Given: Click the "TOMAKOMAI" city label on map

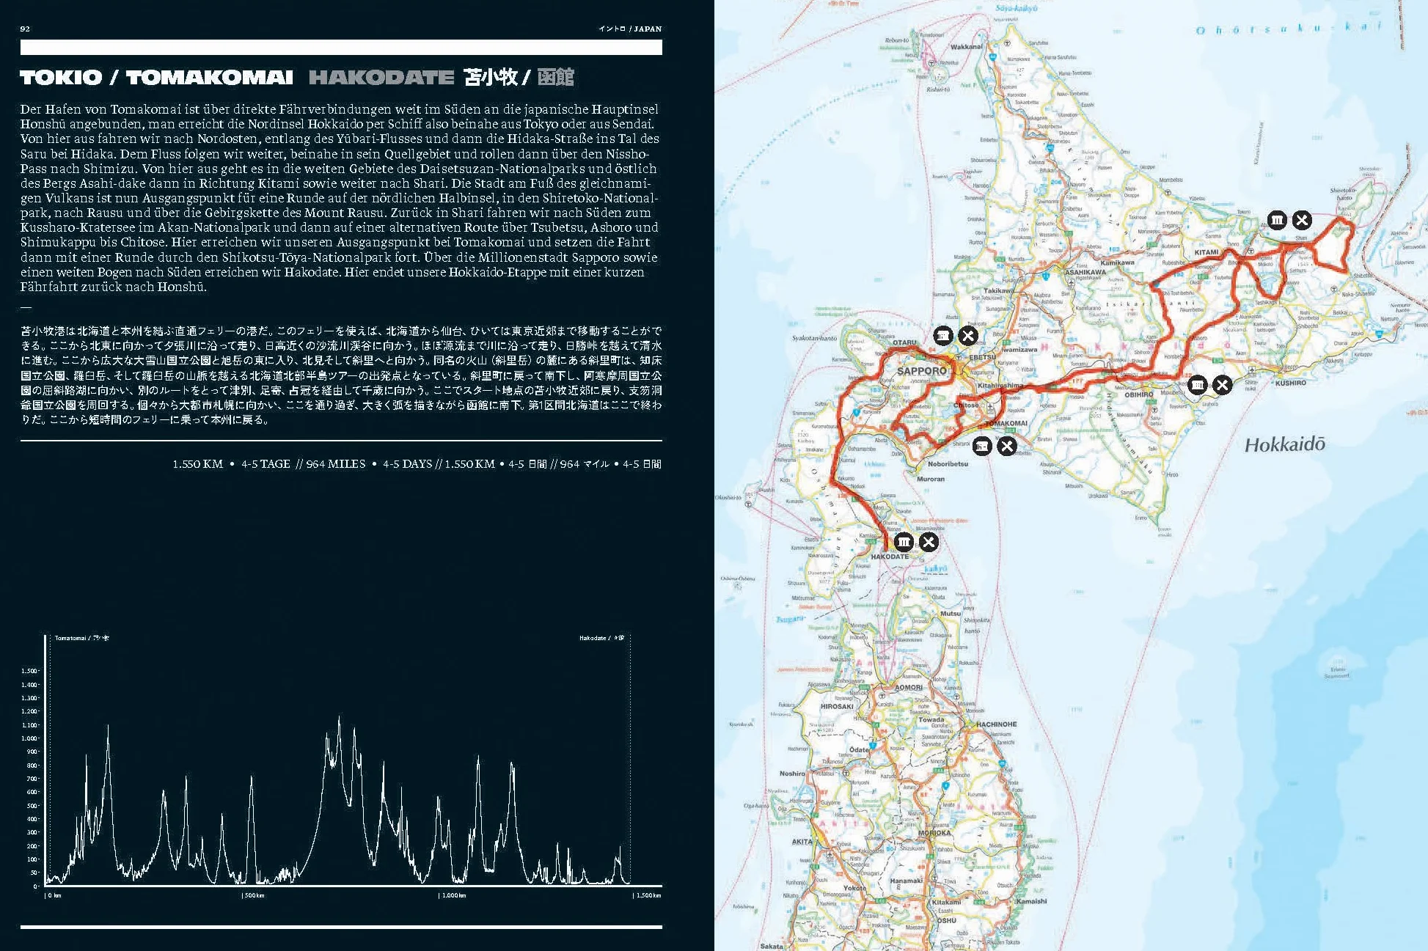Looking at the screenshot, I should (x=1006, y=423).
